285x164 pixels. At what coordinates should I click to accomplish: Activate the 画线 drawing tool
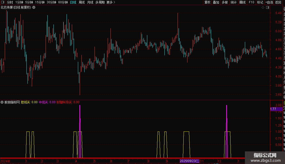[242, 2]
